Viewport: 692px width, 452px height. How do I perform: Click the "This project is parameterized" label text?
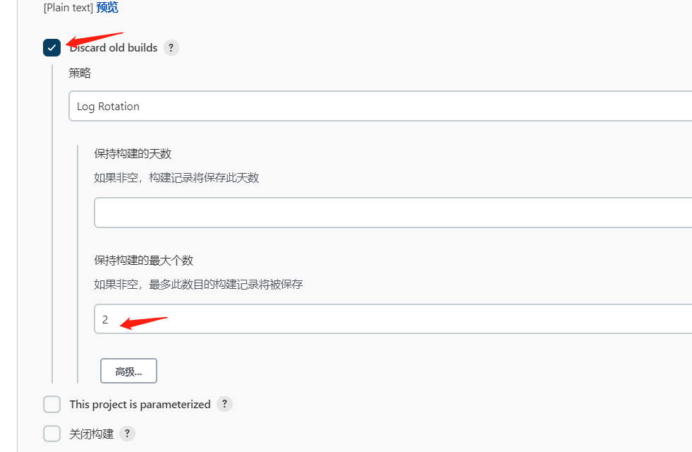click(x=140, y=404)
